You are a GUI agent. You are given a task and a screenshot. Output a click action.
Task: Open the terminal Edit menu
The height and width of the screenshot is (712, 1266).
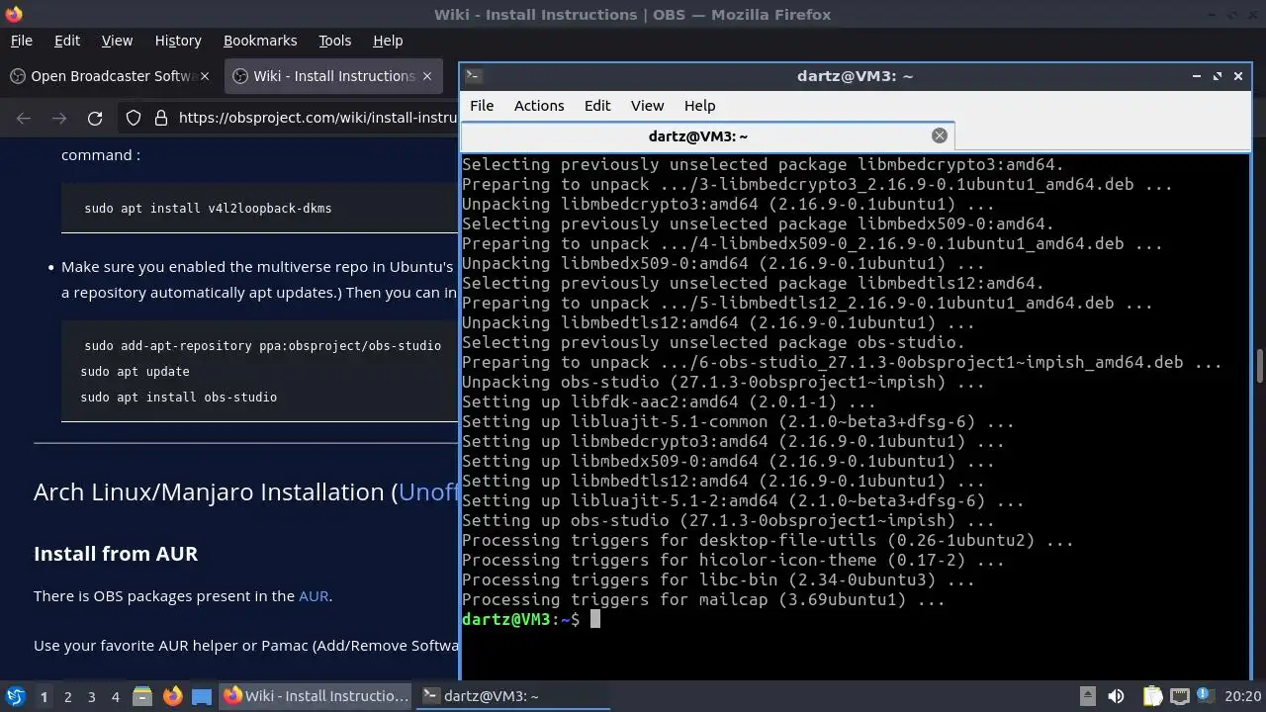coord(597,106)
